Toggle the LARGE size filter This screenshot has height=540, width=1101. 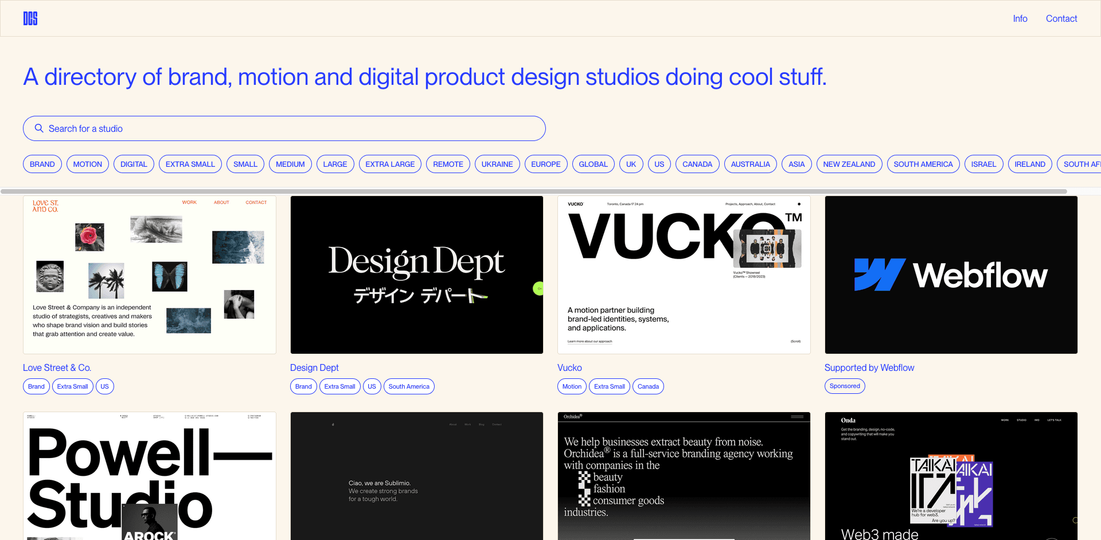click(335, 164)
